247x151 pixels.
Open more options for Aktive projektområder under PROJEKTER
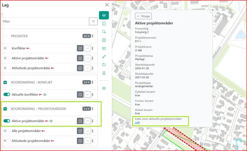pos(88,58)
